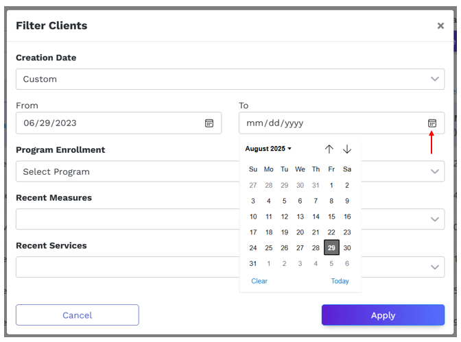Choose August 1 in the calendar
The width and height of the screenshot is (461, 342).
pos(331,186)
